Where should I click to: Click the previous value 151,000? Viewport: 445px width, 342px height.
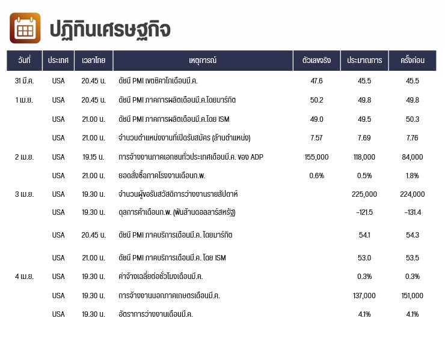[x=412, y=296]
